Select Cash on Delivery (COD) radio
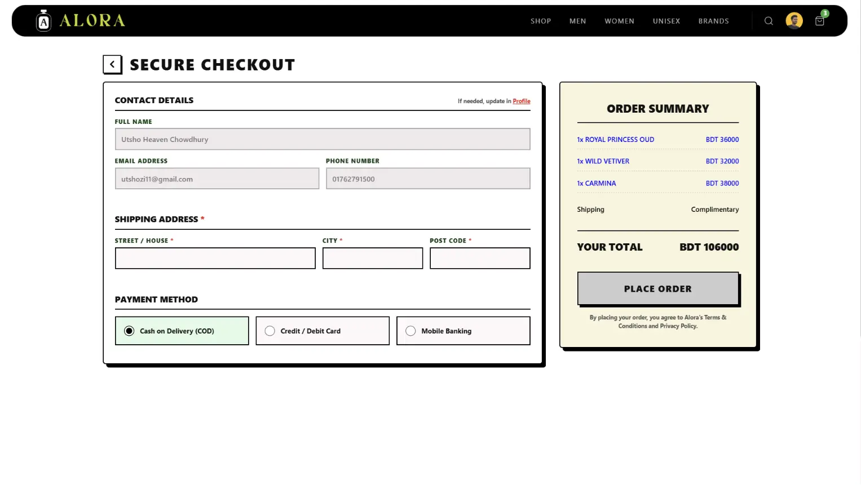Screen dimensions: 861x485 pos(129,331)
